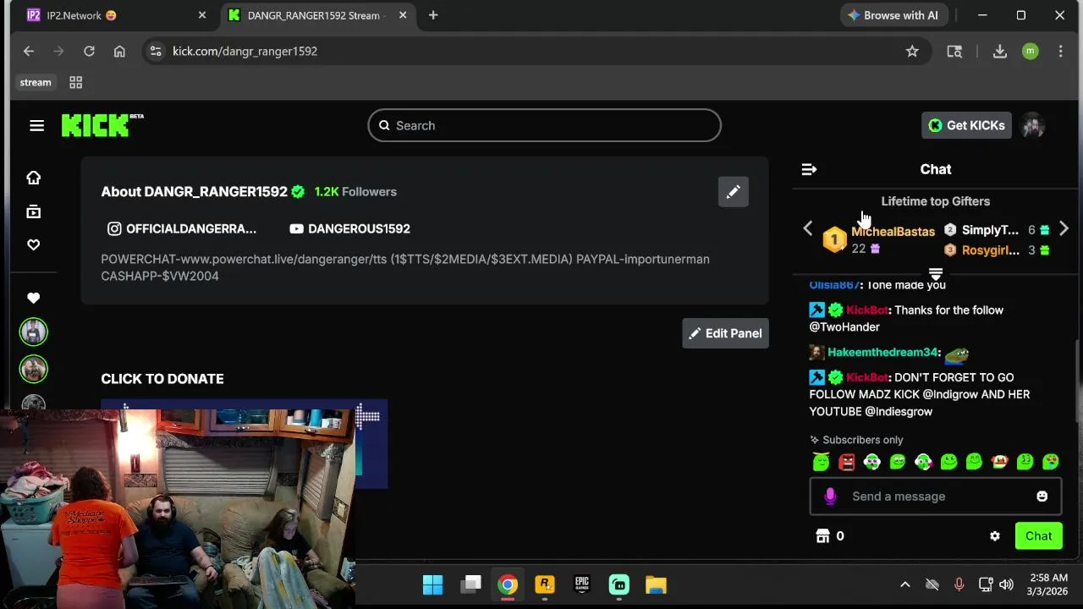Click the solid white heart icon in the sidebar
1083x609 pixels.
click(34, 298)
